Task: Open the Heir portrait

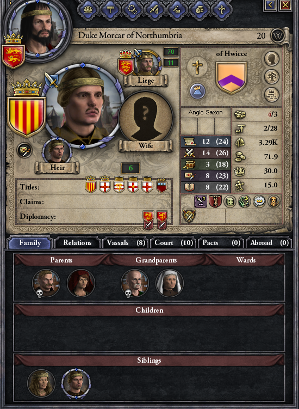Action: click(57, 151)
